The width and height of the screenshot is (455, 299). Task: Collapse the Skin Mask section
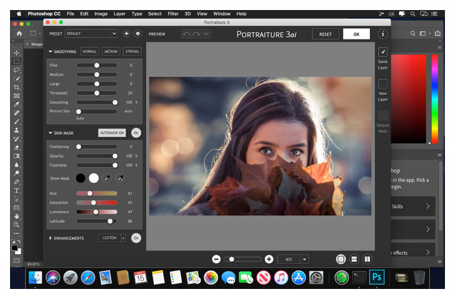click(x=50, y=133)
